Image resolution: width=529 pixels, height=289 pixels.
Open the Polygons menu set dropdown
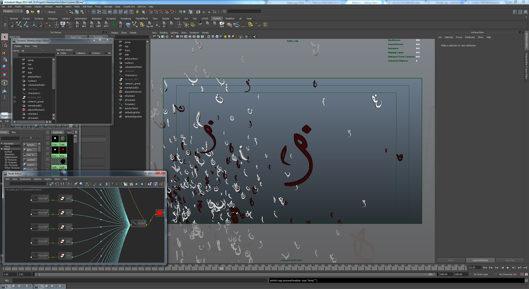click(x=13, y=12)
